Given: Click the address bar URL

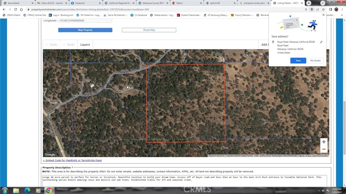Looking at the screenshot, I should (x=90, y=9).
